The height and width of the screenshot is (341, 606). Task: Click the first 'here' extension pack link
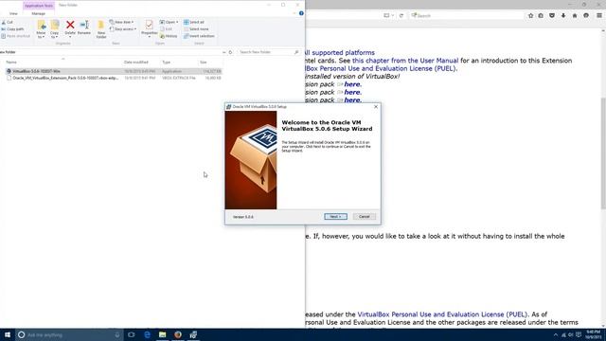pyautogui.click(x=352, y=84)
